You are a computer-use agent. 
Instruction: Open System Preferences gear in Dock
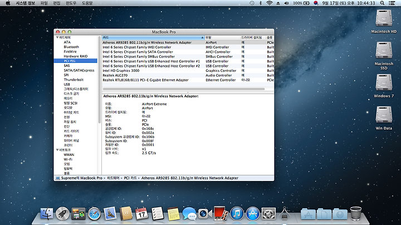click(x=268, y=214)
